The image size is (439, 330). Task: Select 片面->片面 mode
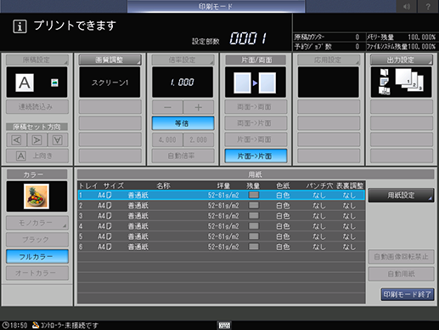pos(256,156)
